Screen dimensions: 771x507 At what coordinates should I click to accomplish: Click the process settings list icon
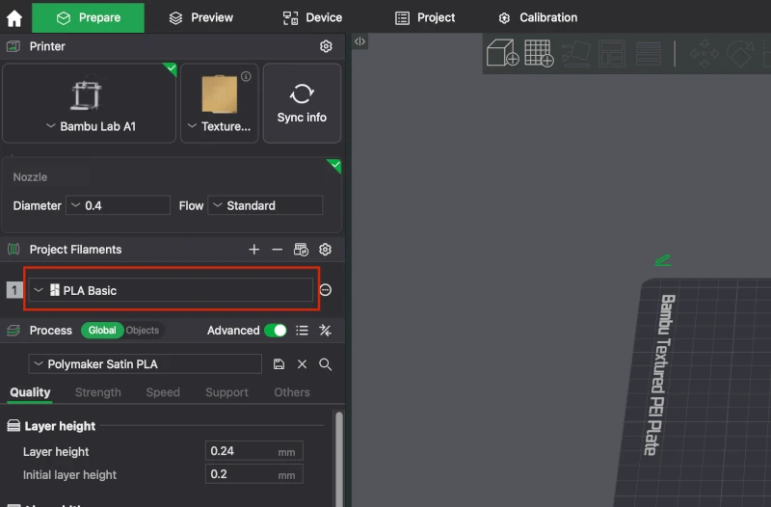(x=302, y=331)
